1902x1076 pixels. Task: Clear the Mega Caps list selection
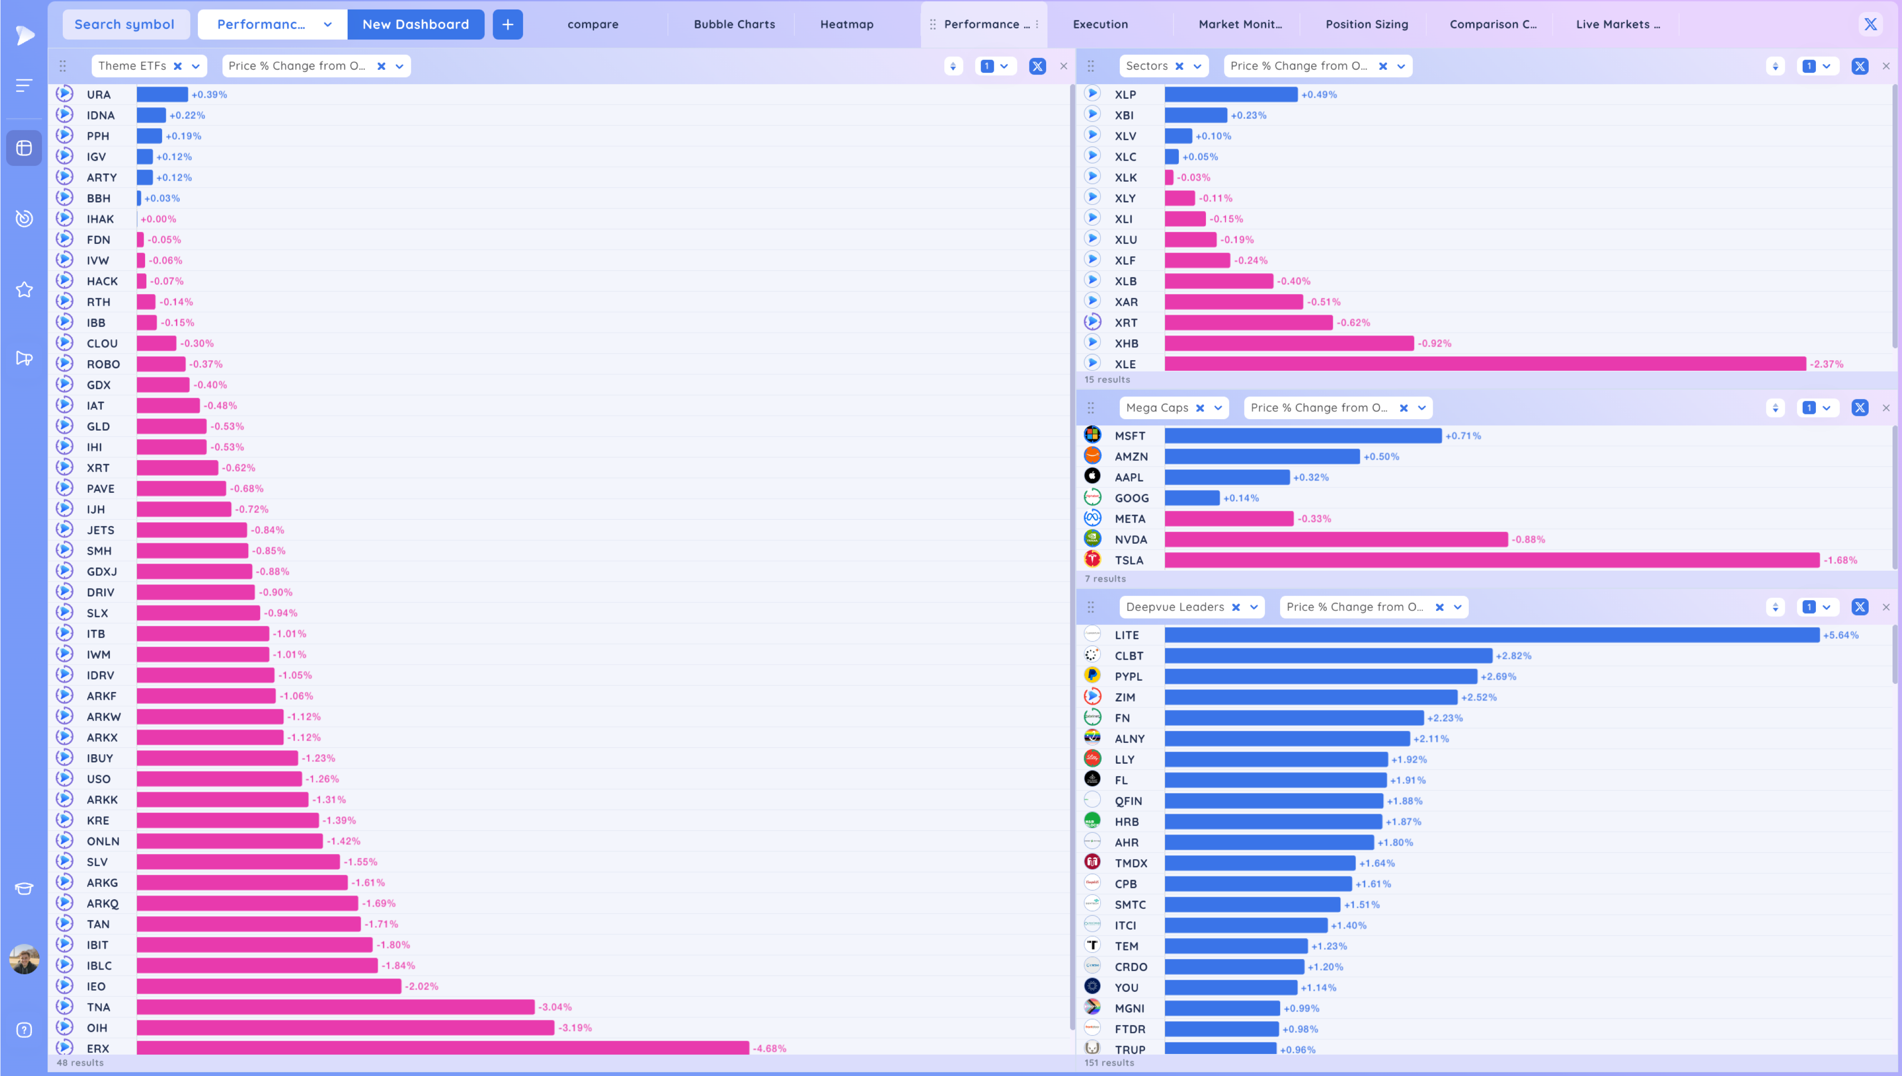tap(1200, 408)
